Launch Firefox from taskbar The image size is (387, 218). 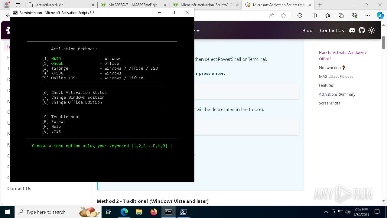(x=154, y=212)
